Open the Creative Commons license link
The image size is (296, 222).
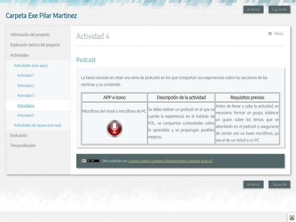coord(170,161)
